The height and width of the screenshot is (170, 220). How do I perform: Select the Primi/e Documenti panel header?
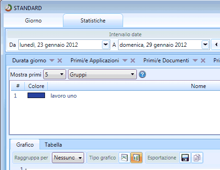pos(166,60)
